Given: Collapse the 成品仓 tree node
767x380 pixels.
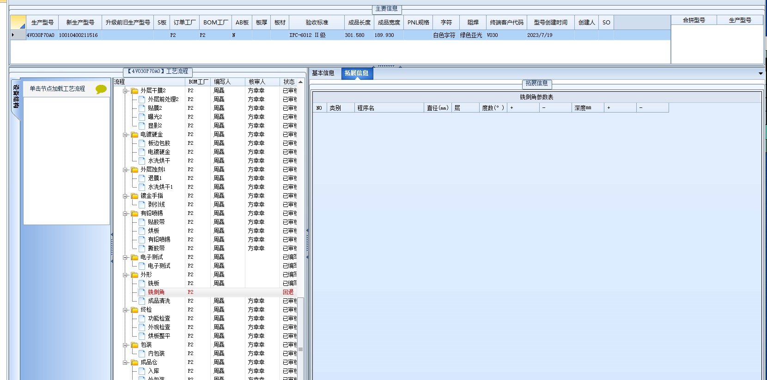Looking at the screenshot, I should pos(125,362).
